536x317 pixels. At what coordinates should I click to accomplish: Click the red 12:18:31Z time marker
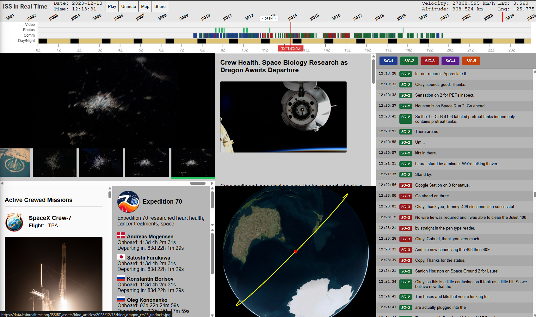tap(291, 48)
